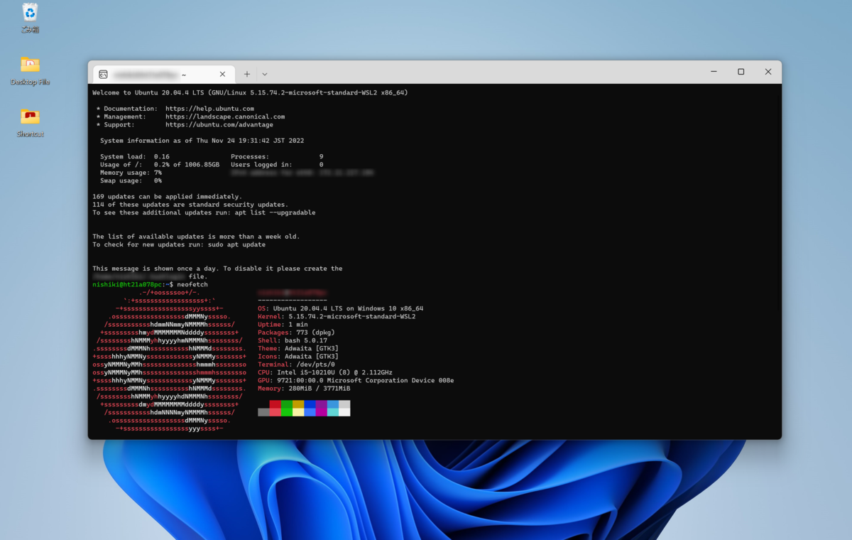
Task: Click the 'Packages: 773 (dpkg)' line
Action: [296, 333]
